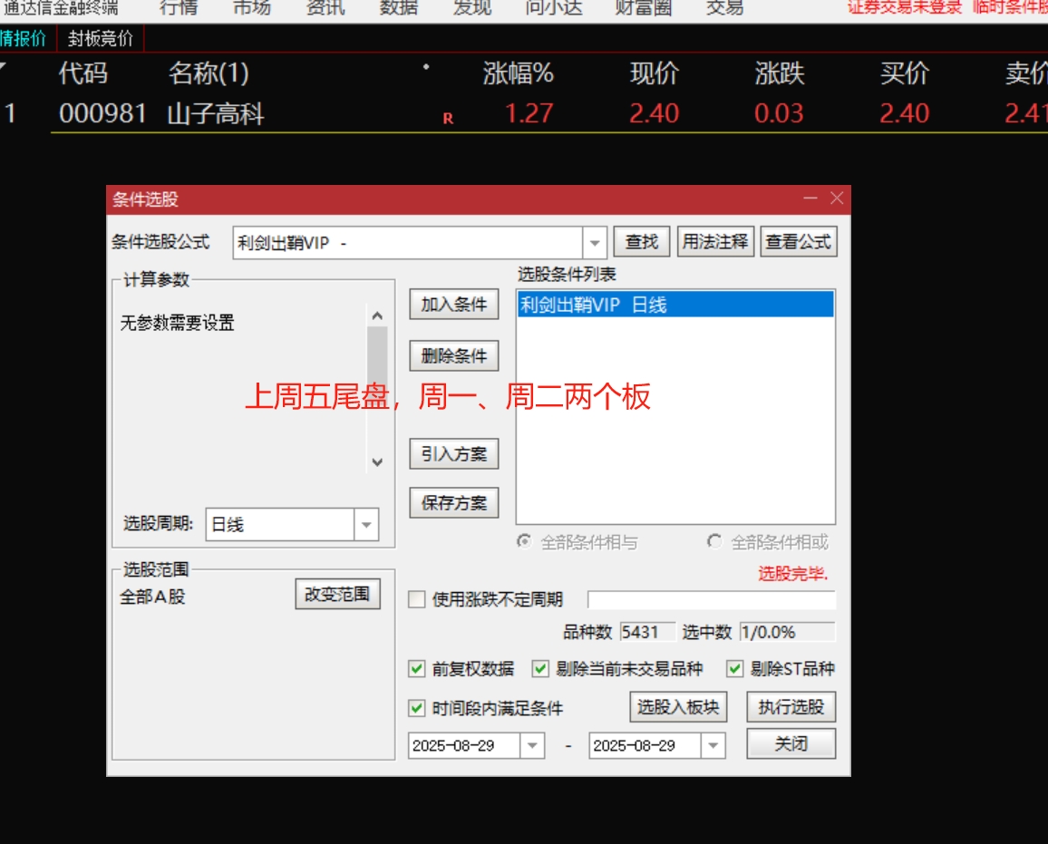Sort by 涨跌 column header
Image resolution: width=1048 pixels, height=844 pixels.
click(x=780, y=73)
